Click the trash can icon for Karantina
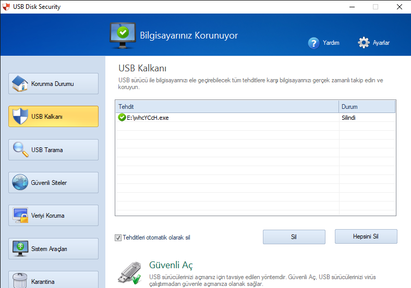The height and width of the screenshot is (288, 411). coord(20,280)
